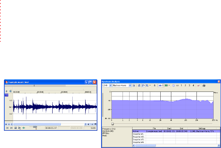Close the Spectrum Analysis window
This screenshot has width=221, height=148.
coord(219,81)
